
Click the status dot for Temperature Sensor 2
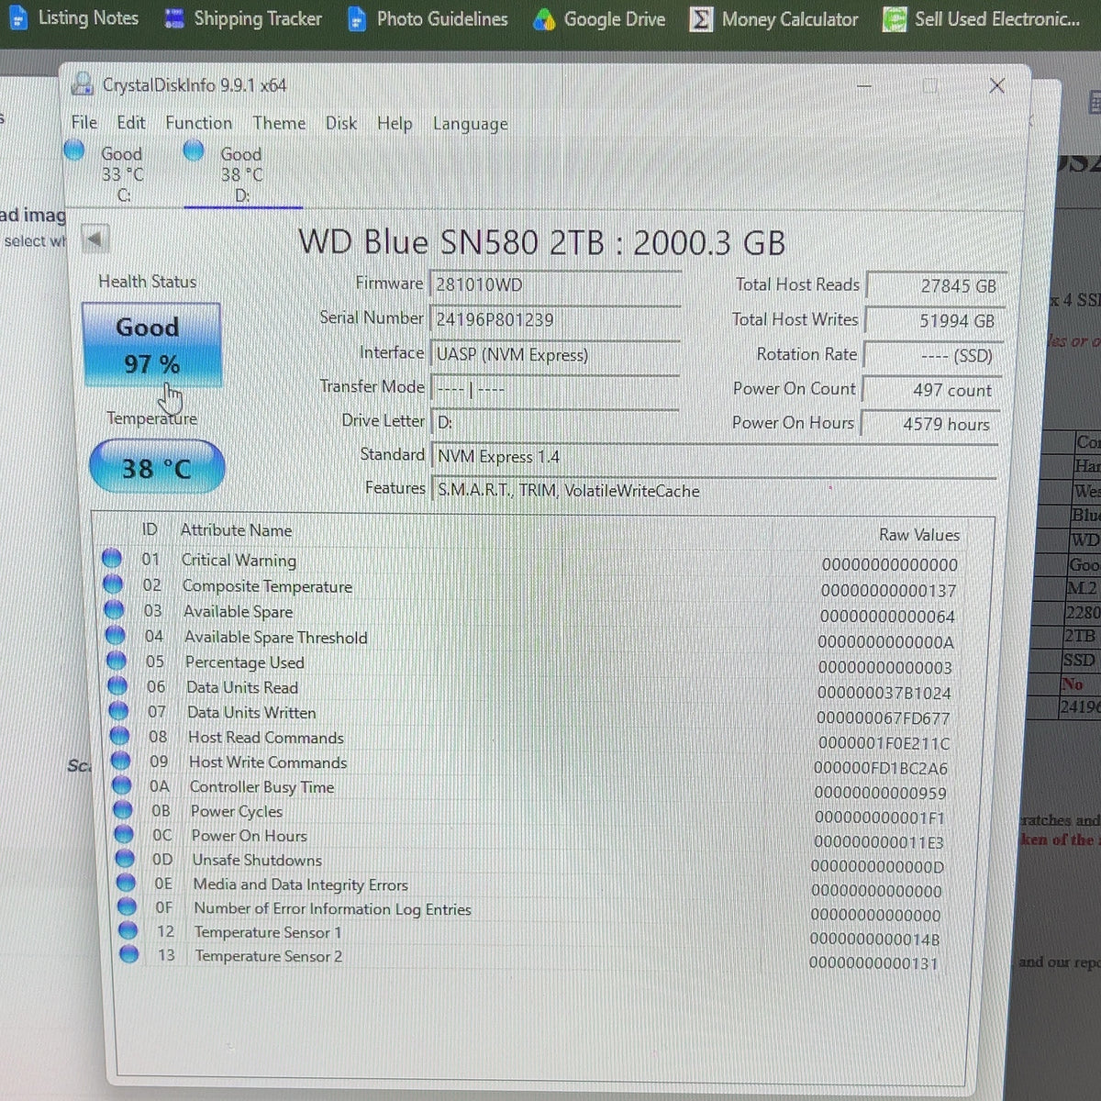(129, 954)
